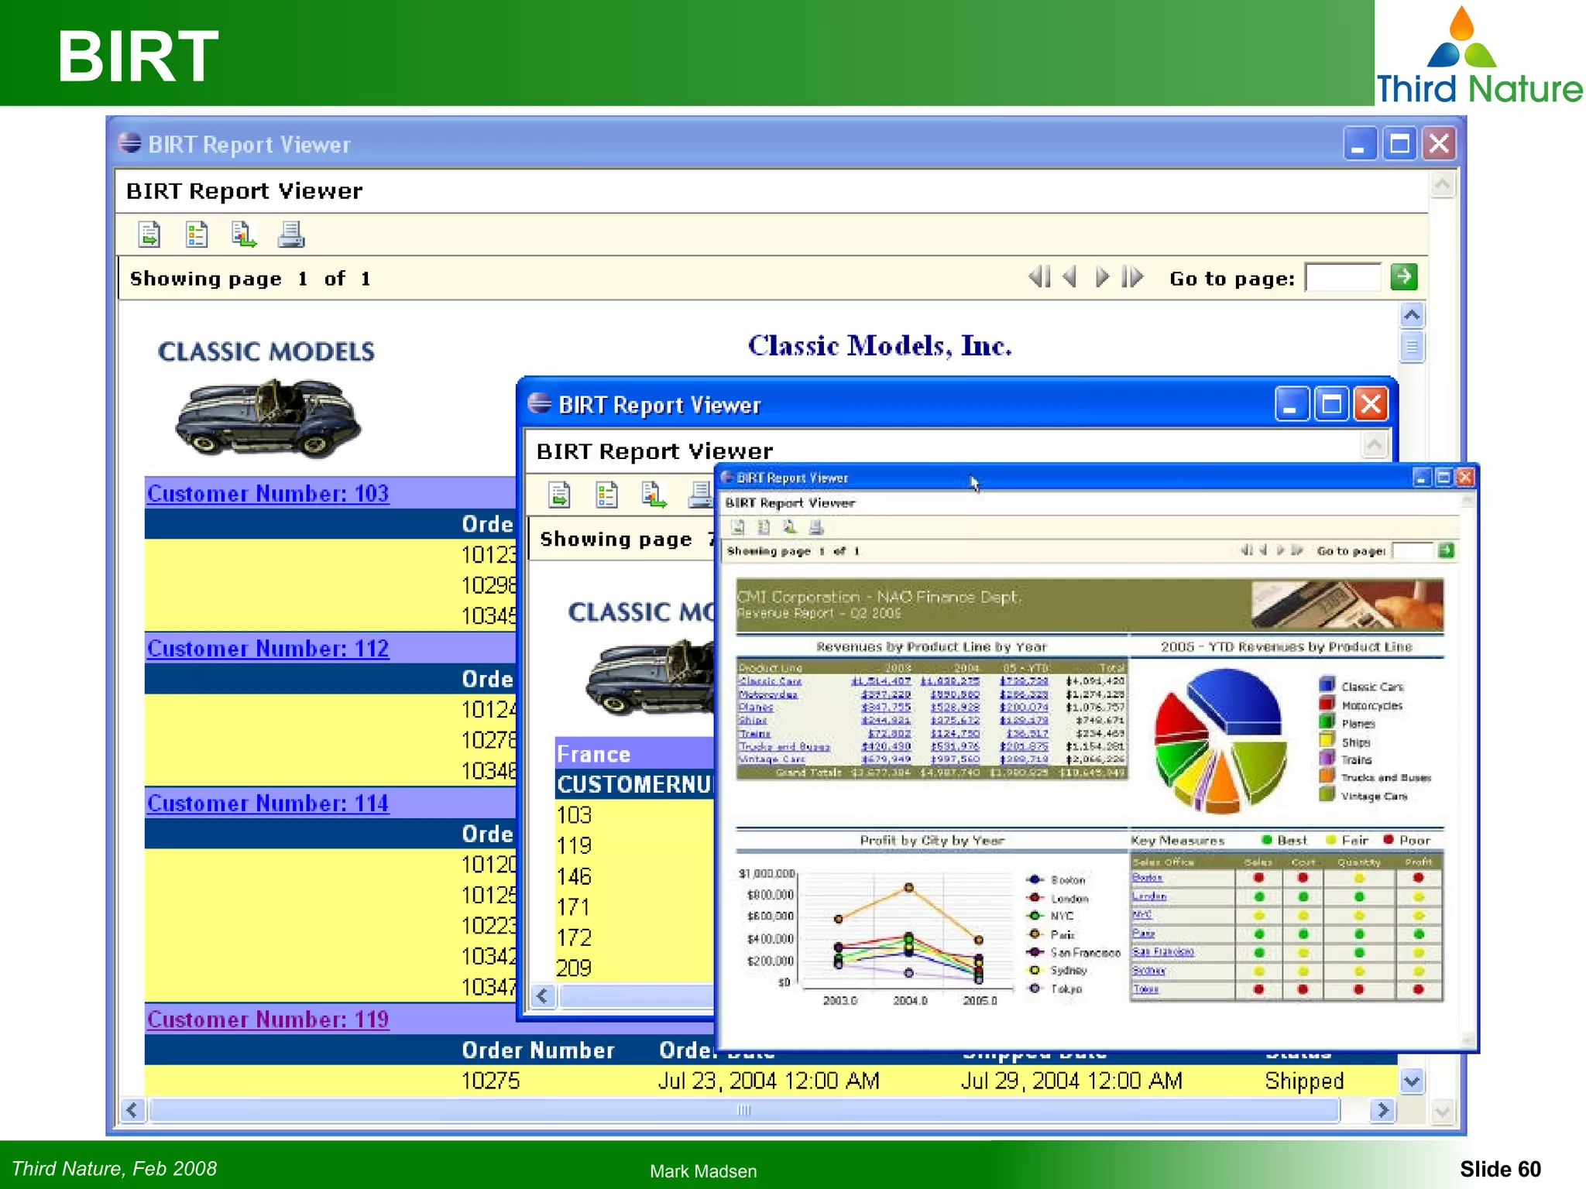Click the table of contents icon in main viewer
The image size is (1586, 1189).
tap(149, 234)
